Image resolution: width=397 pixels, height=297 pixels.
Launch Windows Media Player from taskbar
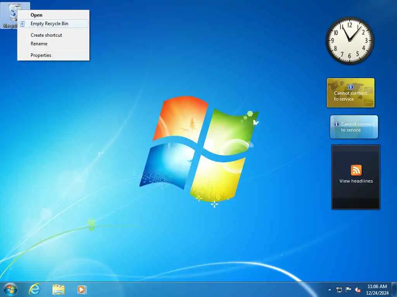(82, 290)
